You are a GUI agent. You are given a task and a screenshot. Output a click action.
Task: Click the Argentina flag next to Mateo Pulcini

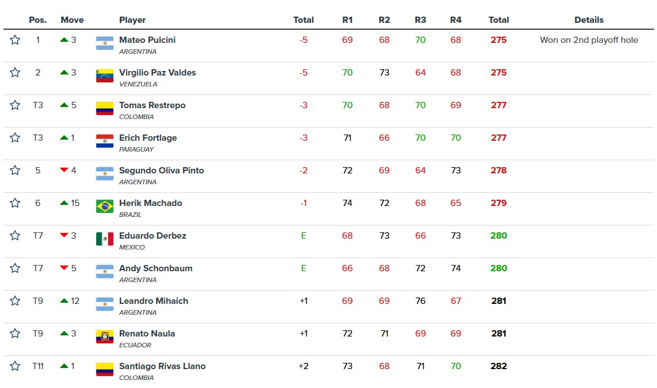pyautogui.click(x=104, y=43)
